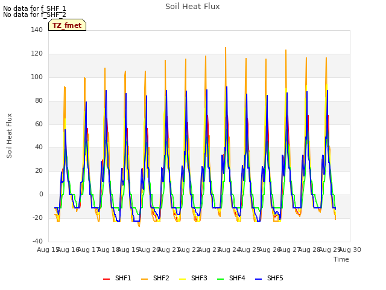
Task: Click the 140 y-axis tick label
Action: pyautogui.click(x=37, y=30)
